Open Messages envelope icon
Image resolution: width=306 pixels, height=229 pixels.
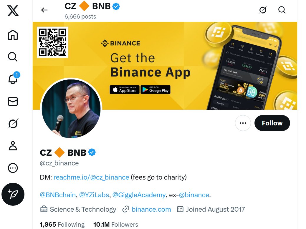(13, 102)
